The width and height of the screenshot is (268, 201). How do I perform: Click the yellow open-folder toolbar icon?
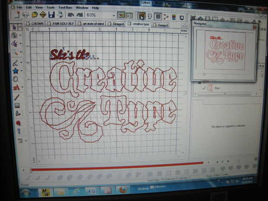pyautogui.click(x=35, y=15)
